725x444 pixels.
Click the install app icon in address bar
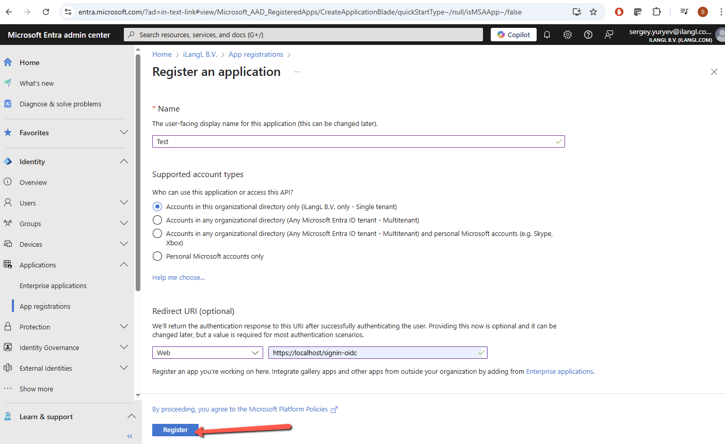point(577,12)
